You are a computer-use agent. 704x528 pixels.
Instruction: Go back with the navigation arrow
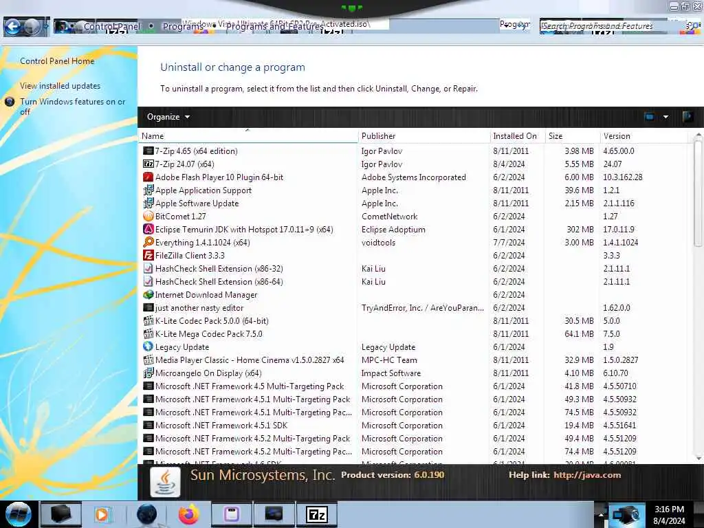[x=12, y=27]
